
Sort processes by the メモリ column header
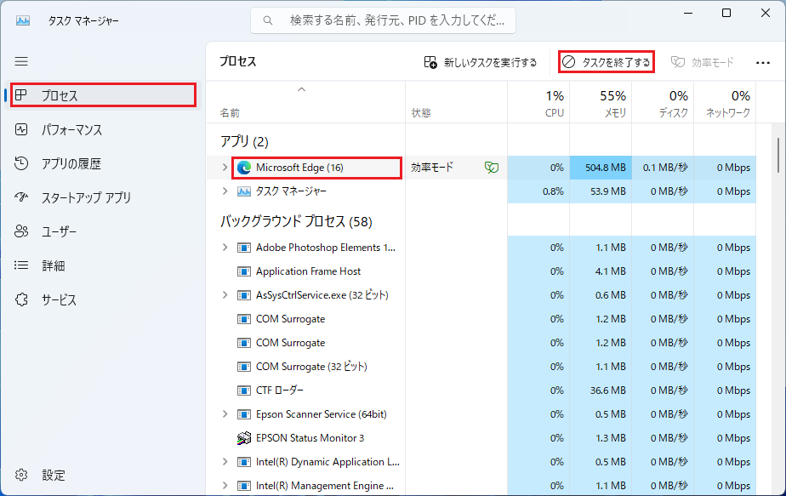601,102
